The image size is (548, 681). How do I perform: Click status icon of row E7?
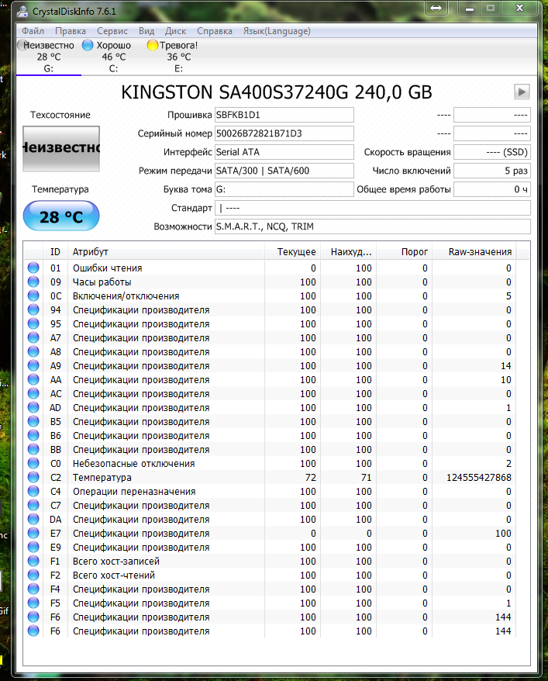33,533
